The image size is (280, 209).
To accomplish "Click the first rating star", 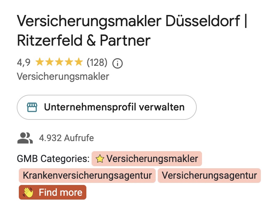I will tap(40, 62).
